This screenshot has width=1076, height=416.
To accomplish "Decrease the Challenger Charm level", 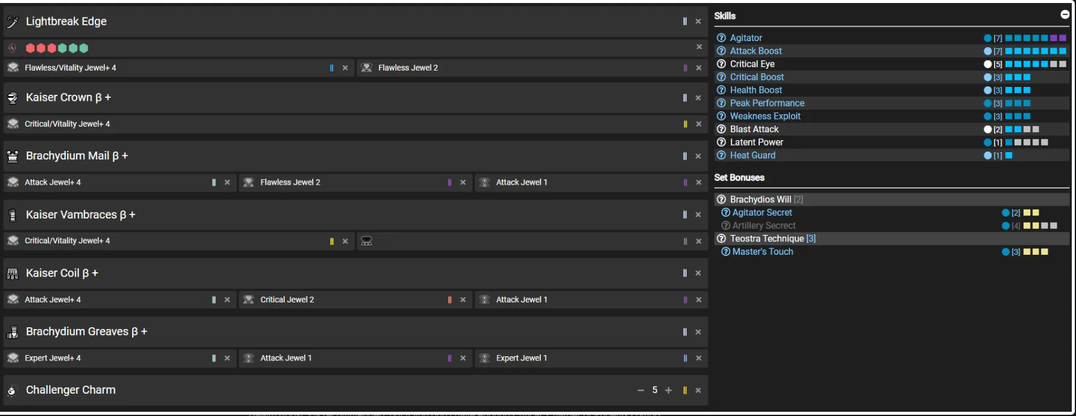I will (641, 390).
